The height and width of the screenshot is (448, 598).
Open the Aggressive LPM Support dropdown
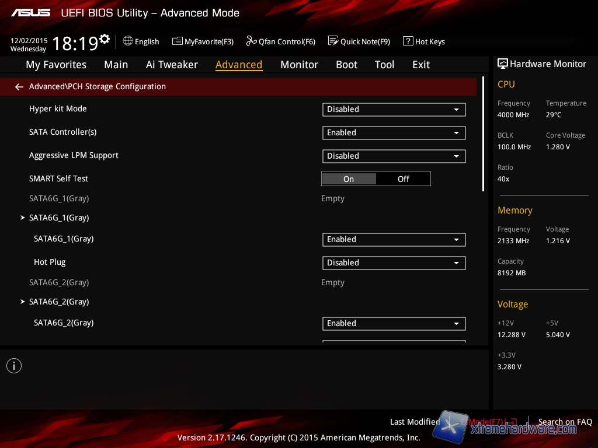coord(394,156)
